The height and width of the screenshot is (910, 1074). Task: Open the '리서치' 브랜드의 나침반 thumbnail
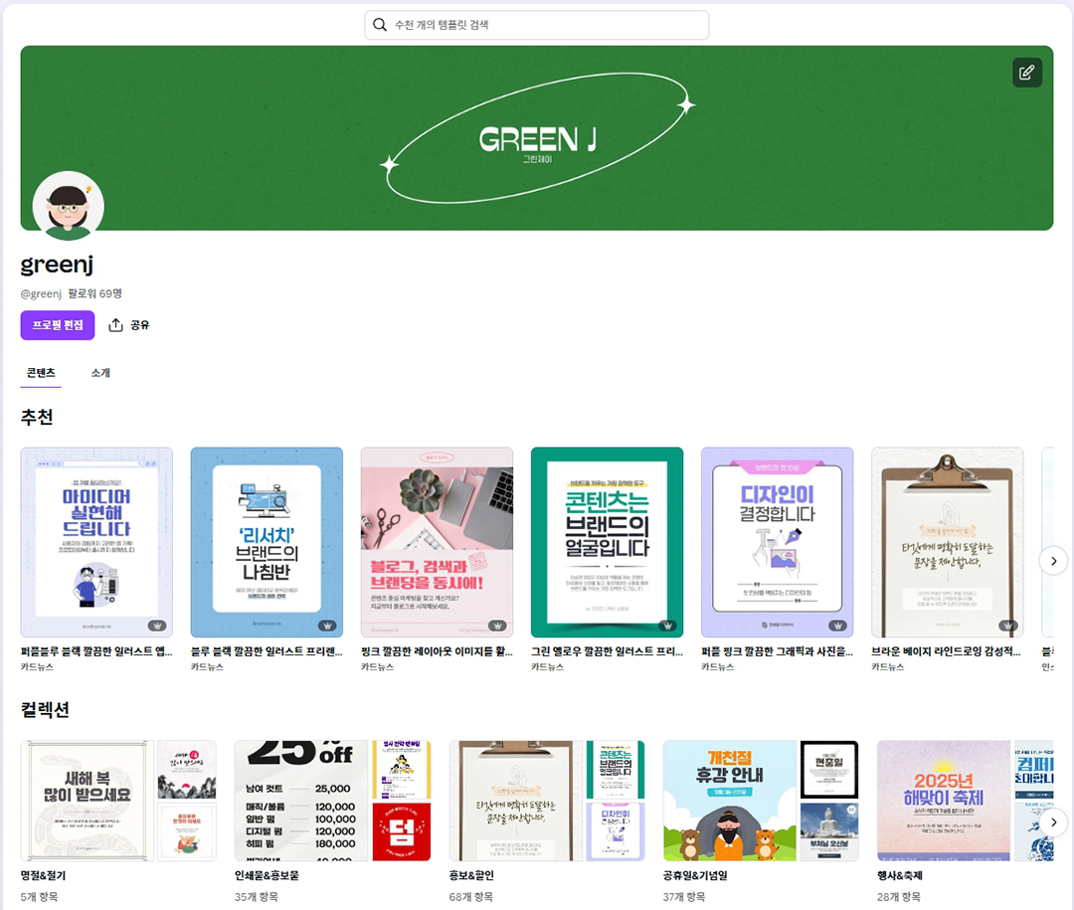click(267, 542)
